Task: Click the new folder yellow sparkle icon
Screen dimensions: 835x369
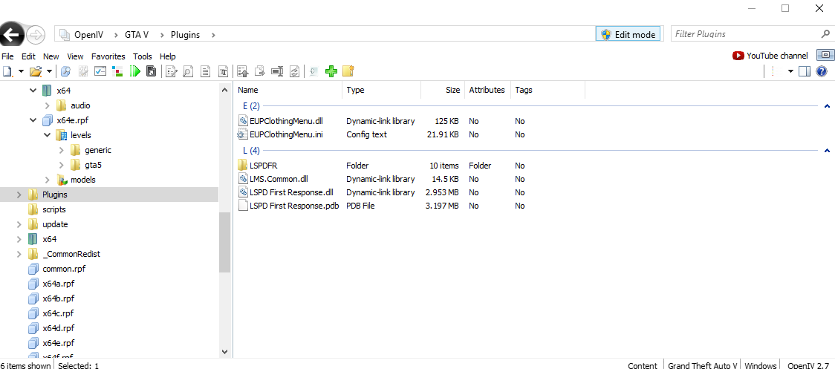Action: click(348, 71)
